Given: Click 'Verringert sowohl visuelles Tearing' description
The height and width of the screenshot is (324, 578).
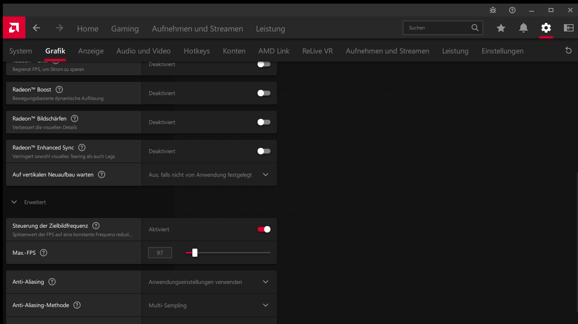Looking at the screenshot, I should (64, 156).
